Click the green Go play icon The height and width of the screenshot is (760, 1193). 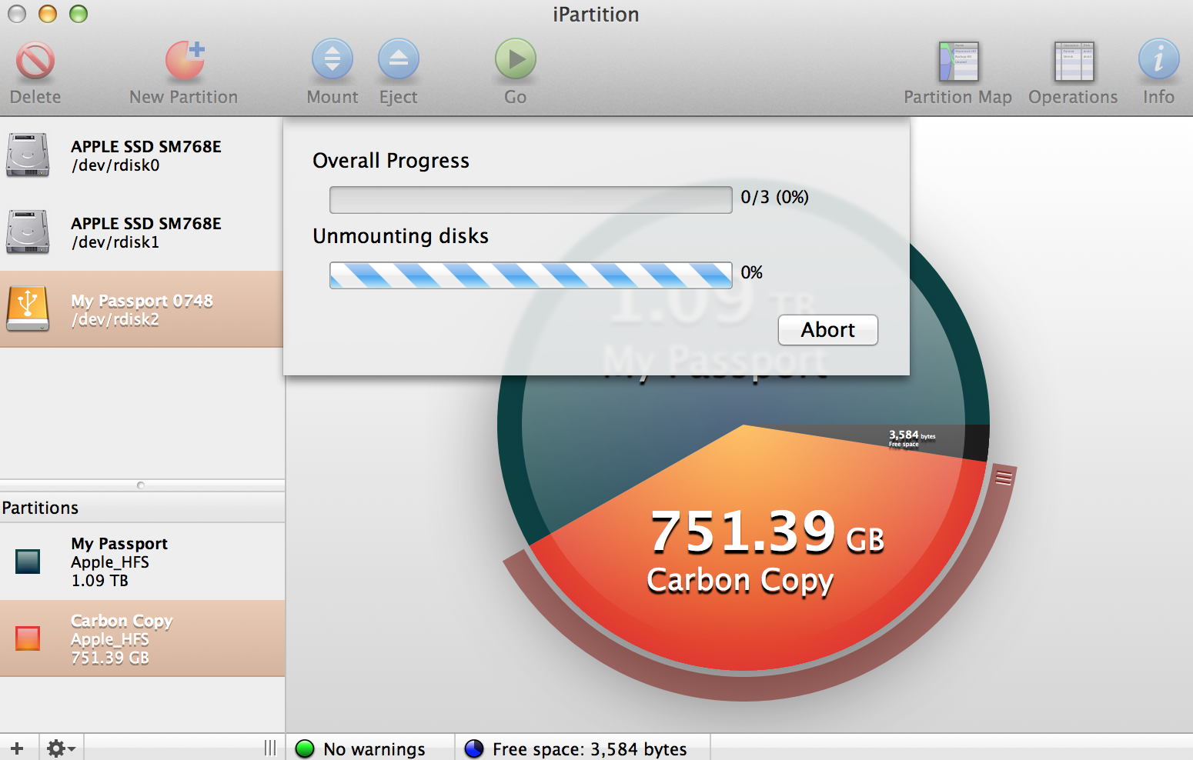click(x=516, y=59)
